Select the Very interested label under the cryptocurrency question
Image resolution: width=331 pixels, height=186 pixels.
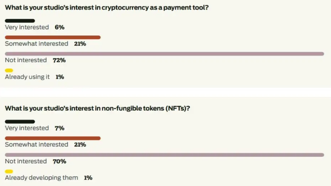pos(27,28)
